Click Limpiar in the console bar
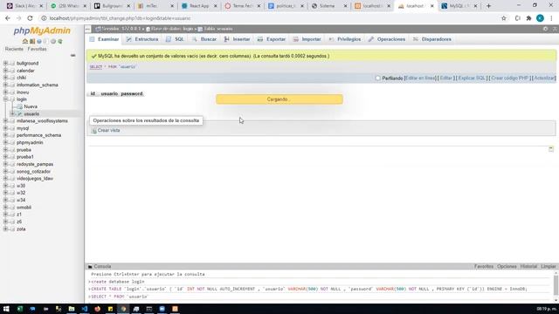 (x=549, y=266)
